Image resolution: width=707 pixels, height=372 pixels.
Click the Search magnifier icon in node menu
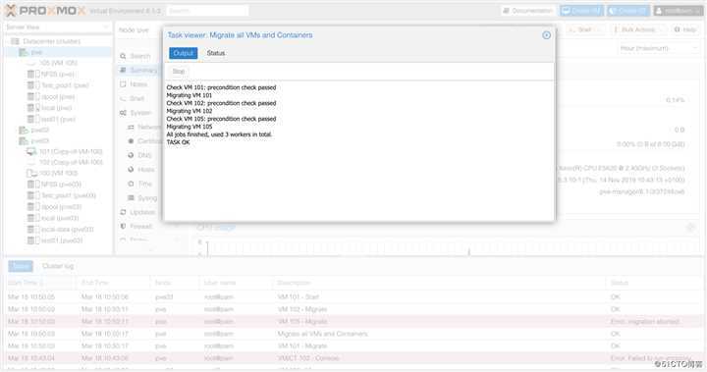pyautogui.click(x=123, y=56)
